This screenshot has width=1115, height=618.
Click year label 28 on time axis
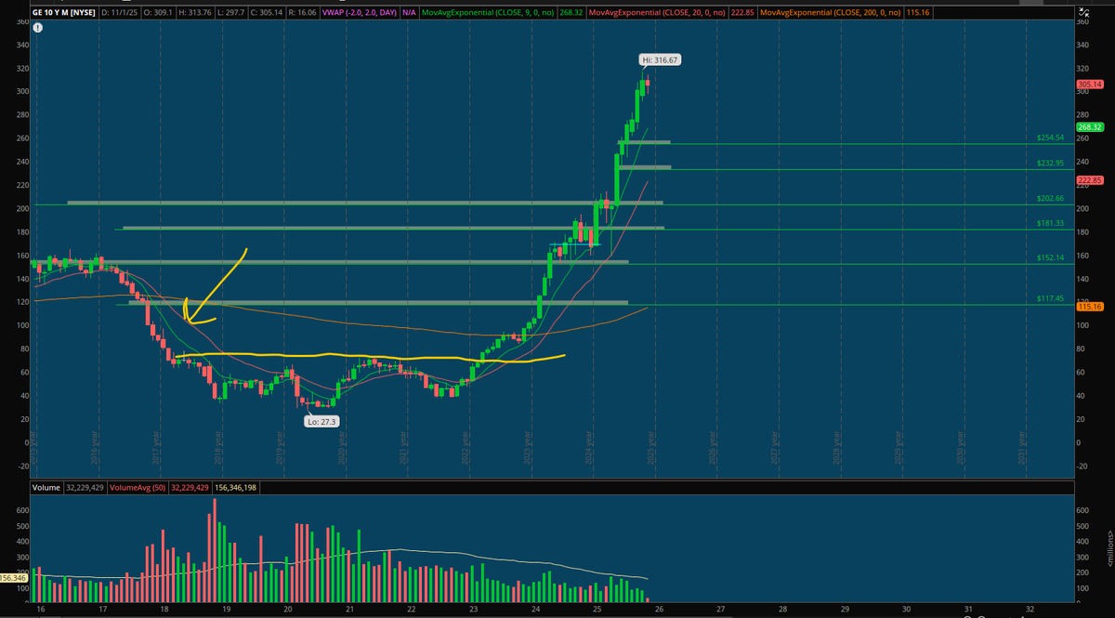[782, 609]
